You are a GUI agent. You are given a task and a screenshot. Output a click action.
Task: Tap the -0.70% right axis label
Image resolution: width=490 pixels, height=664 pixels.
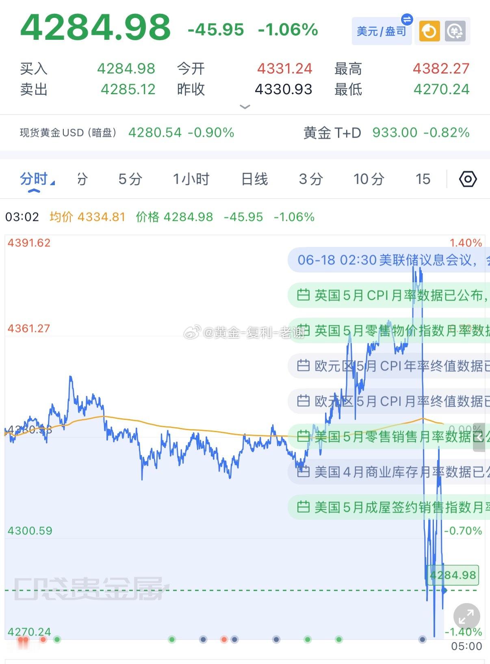pos(463,530)
